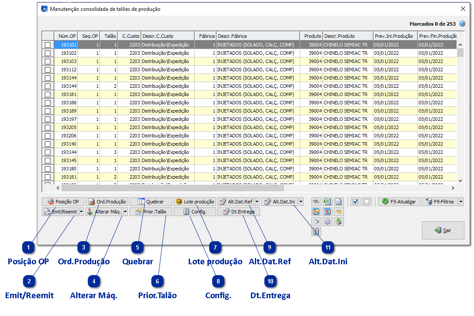This screenshot has height=316, width=474.
Task: Open help via blue question mark icon
Action: 462,24
